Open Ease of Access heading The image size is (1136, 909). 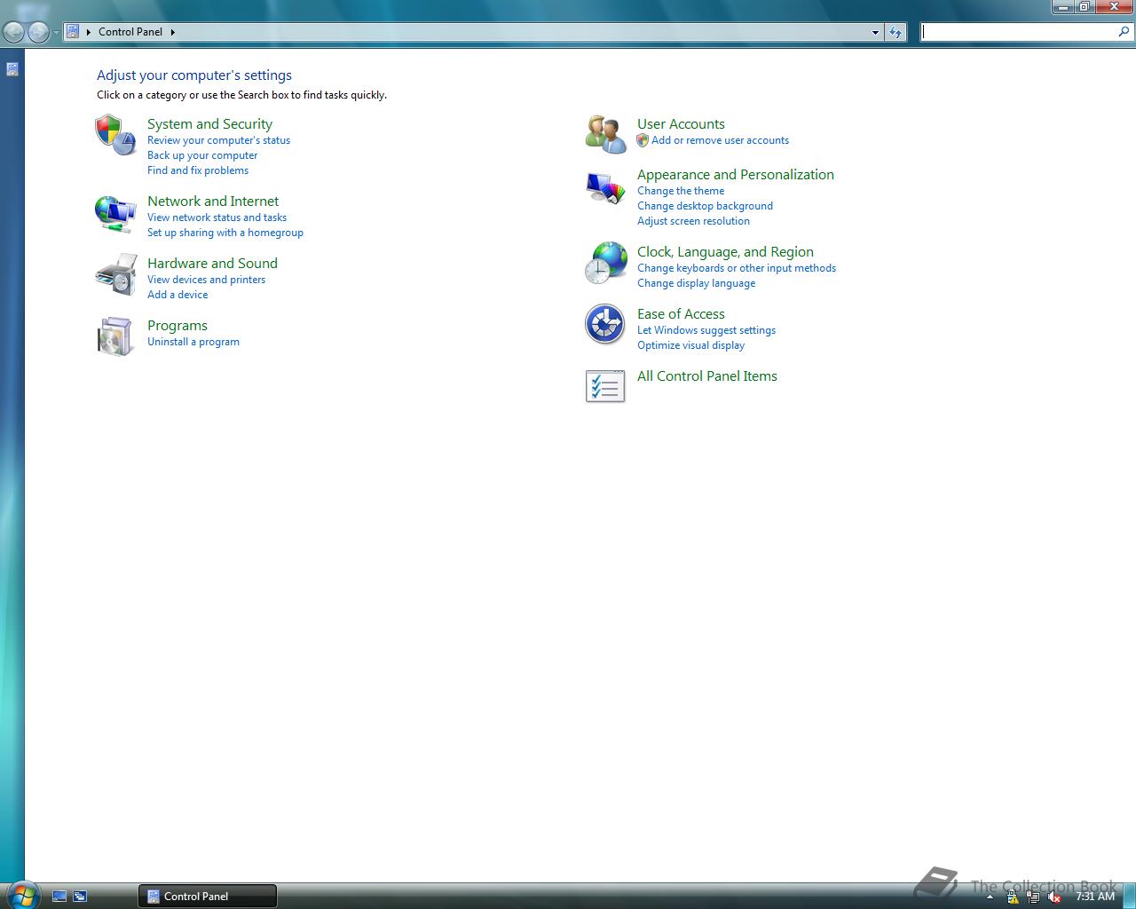click(681, 314)
